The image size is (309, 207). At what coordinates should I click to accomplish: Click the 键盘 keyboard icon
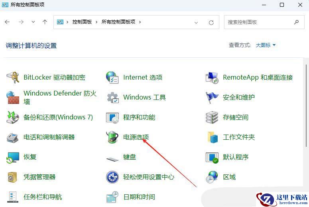tap(112, 158)
